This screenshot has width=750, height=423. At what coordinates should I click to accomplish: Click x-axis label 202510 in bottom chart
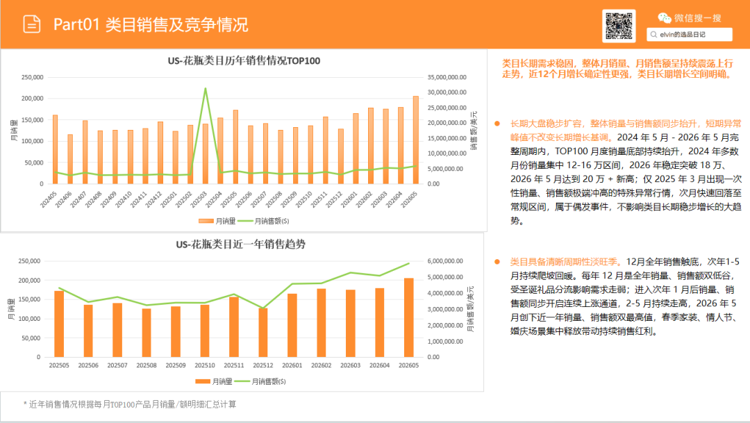coord(205,365)
